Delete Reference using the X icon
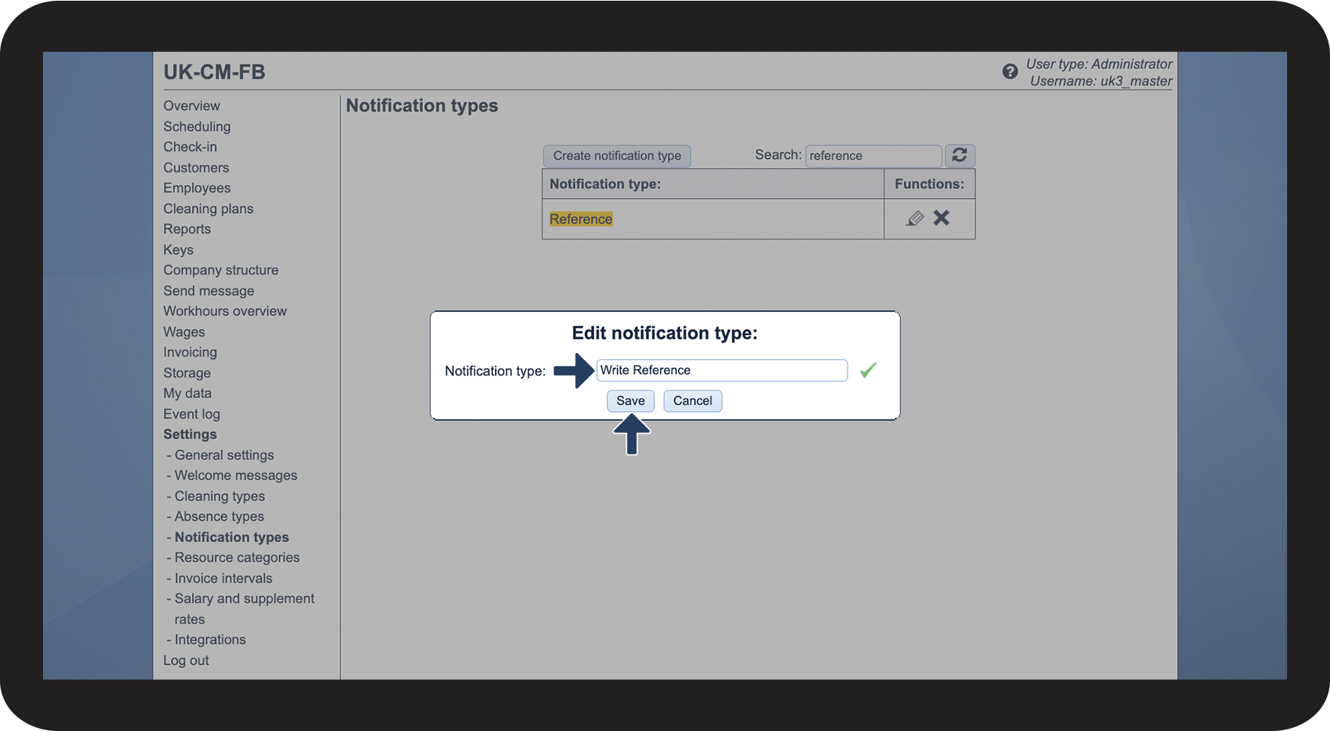This screenshot has width=1330, height=731. 942,218
